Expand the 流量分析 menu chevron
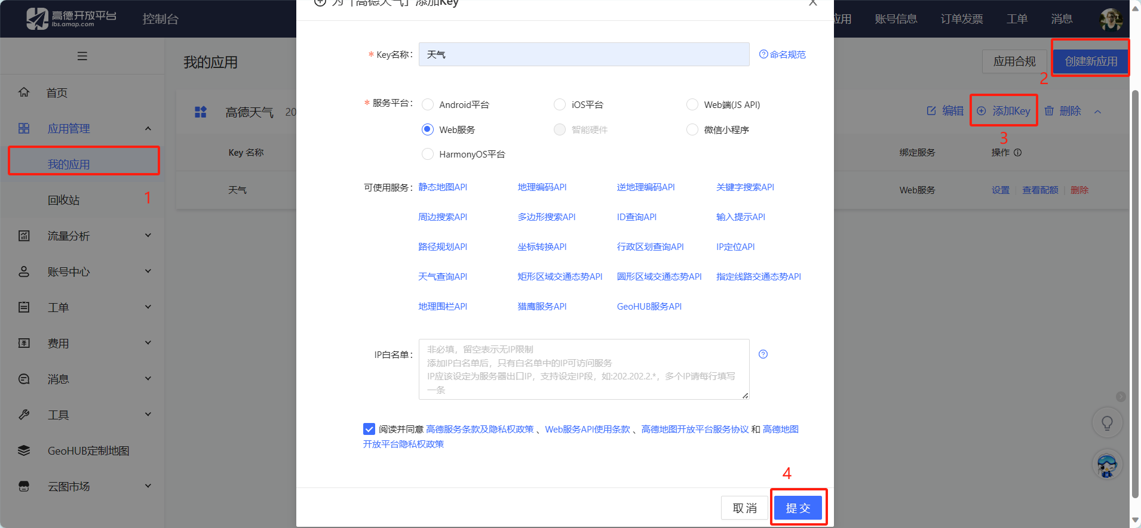 click(148, 236)
